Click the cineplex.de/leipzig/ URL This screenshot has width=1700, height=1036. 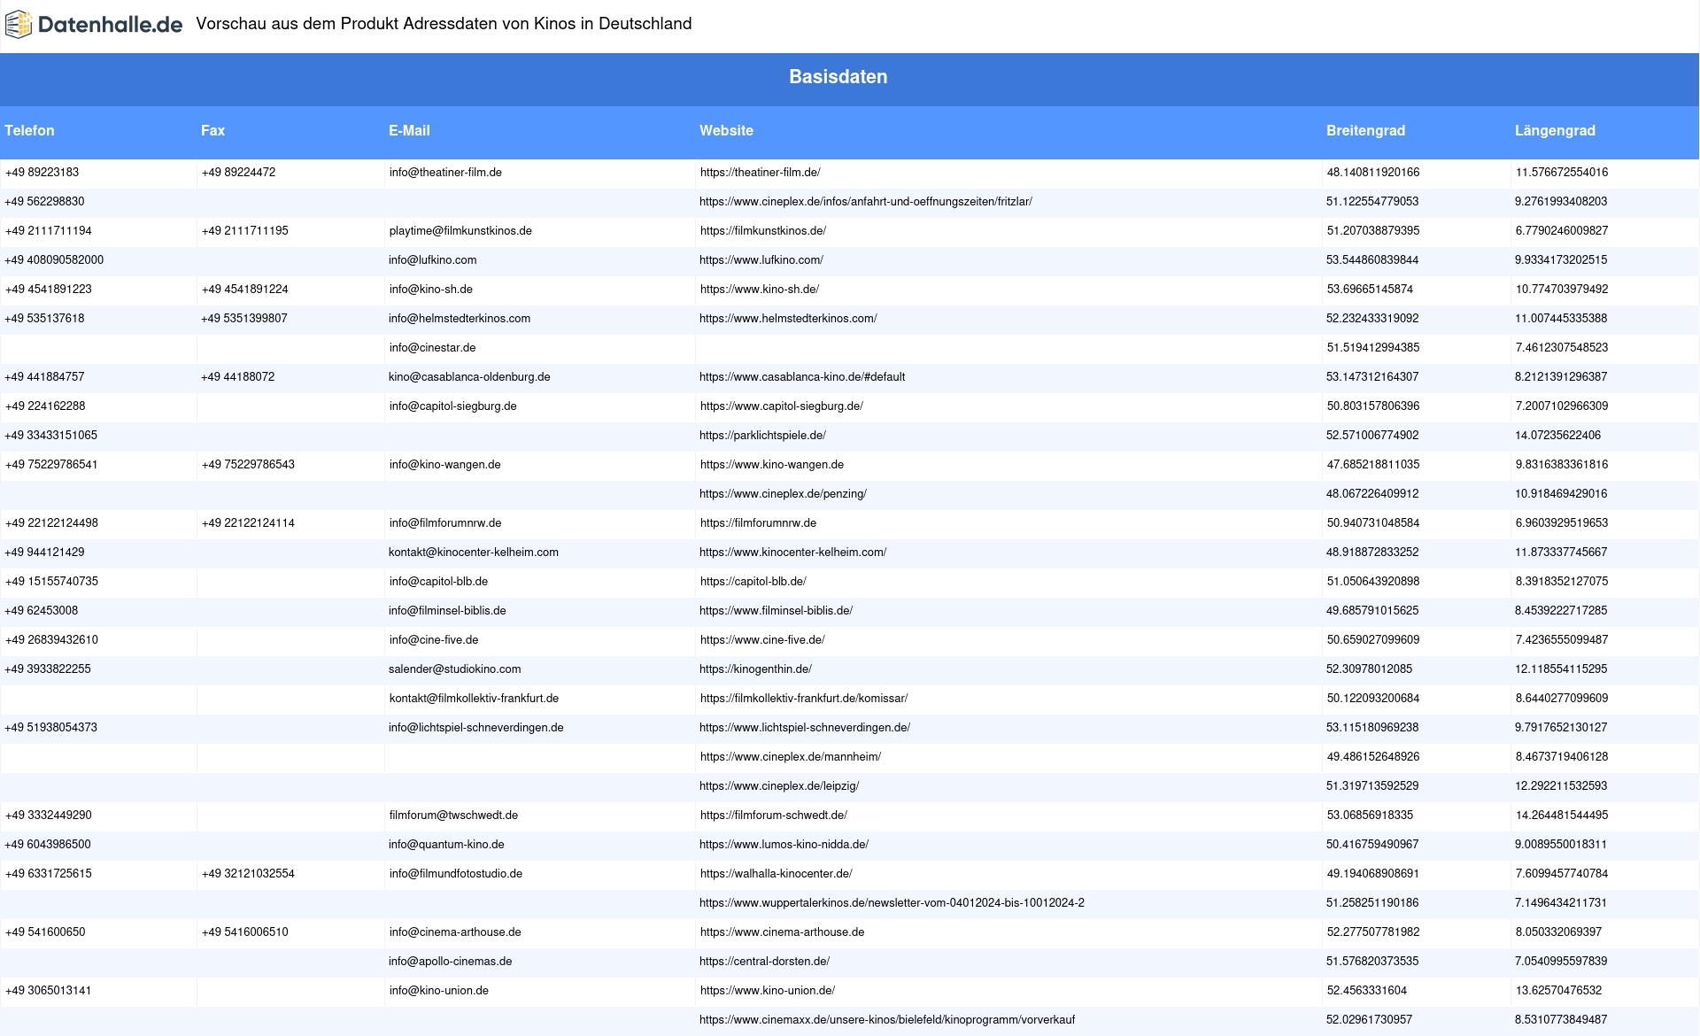pos(779,786)
